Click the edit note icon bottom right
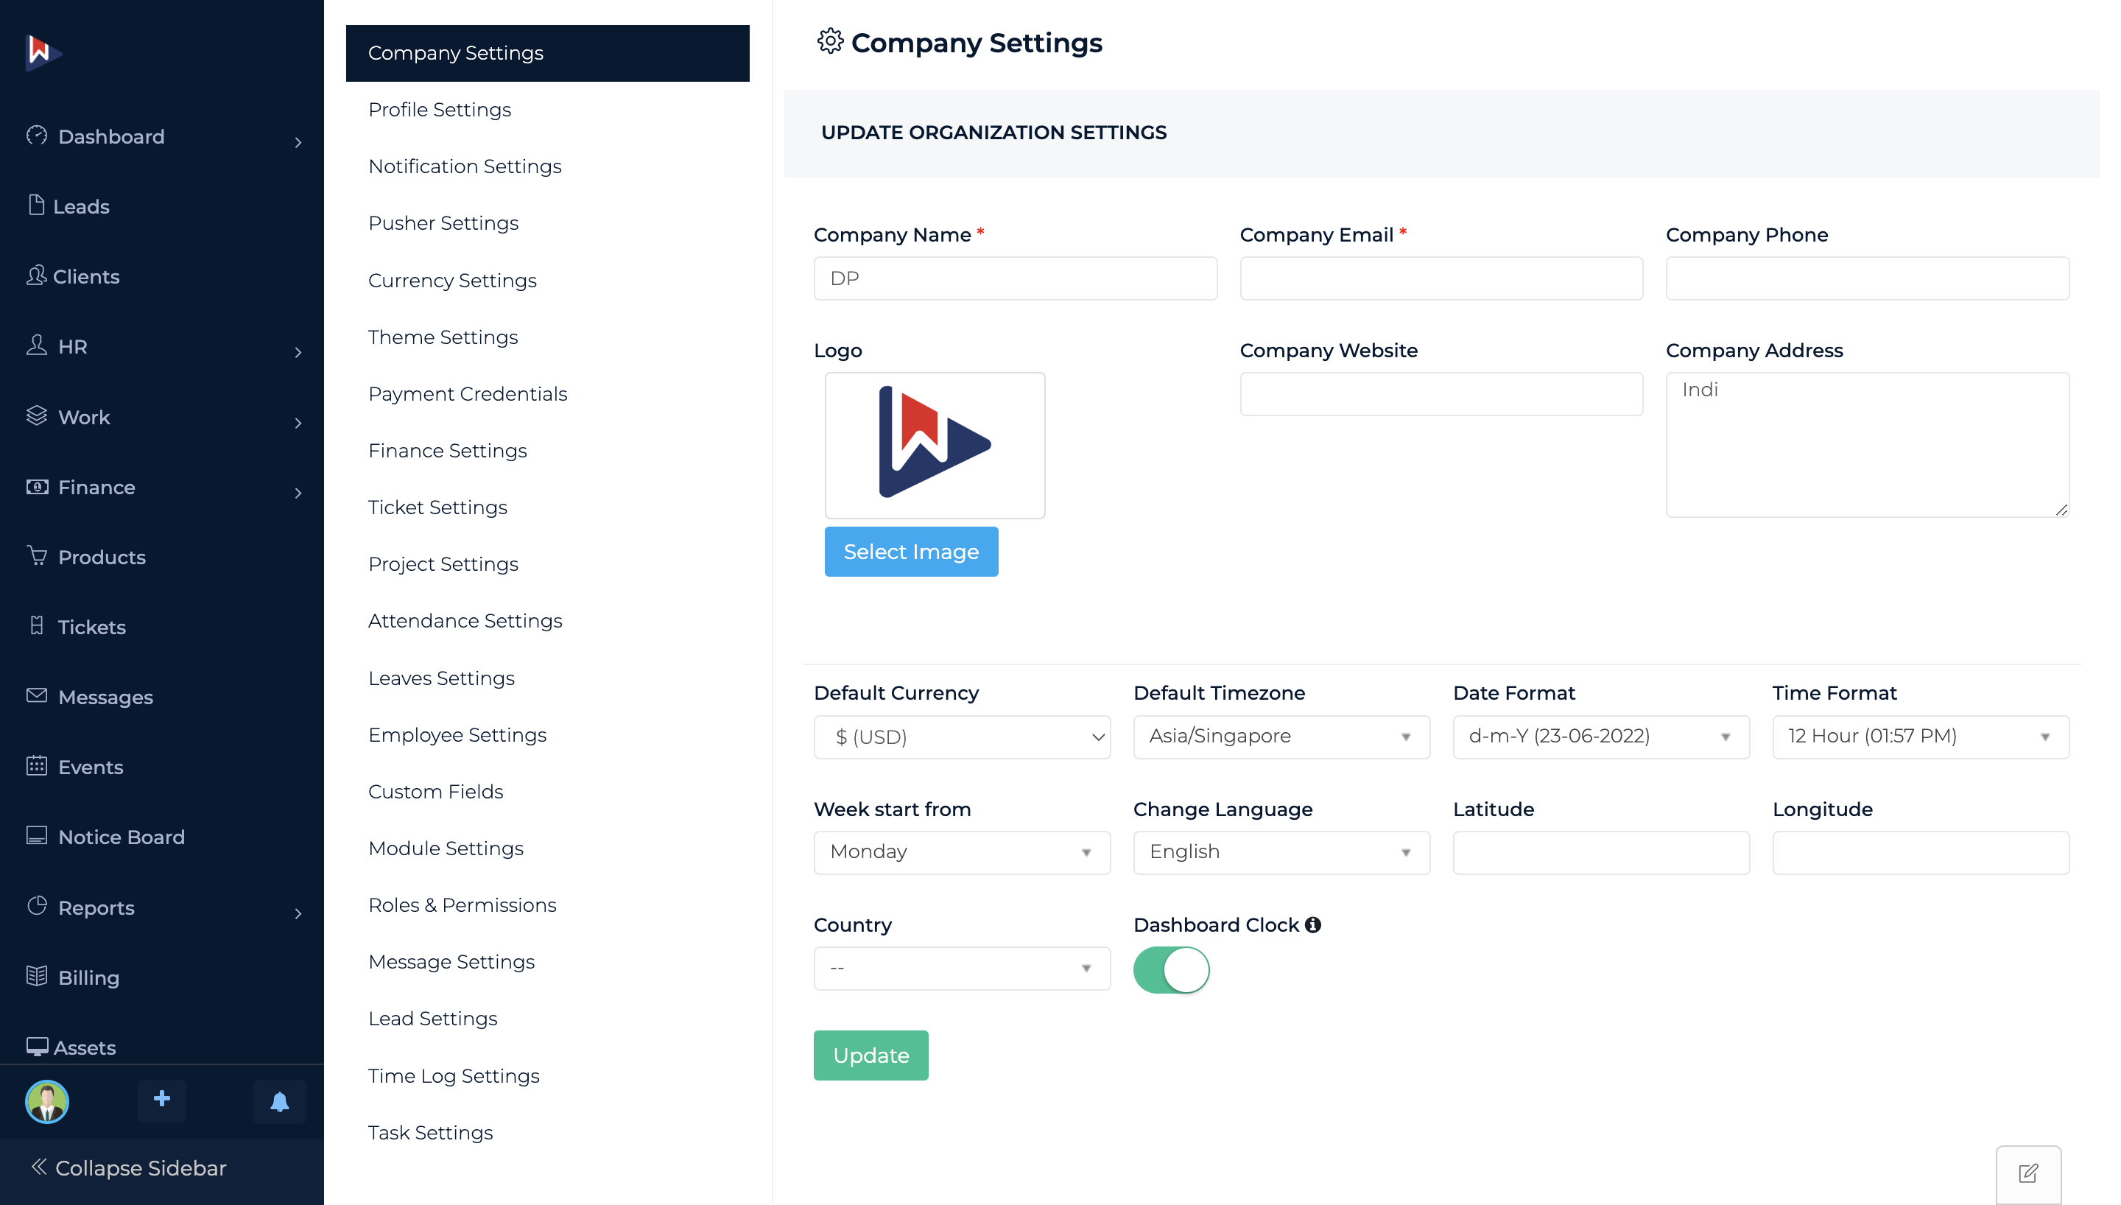 point(2027,1173)
